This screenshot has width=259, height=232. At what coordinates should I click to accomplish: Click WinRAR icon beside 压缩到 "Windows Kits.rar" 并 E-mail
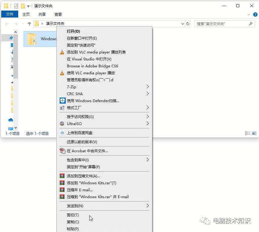coord(62,197)
